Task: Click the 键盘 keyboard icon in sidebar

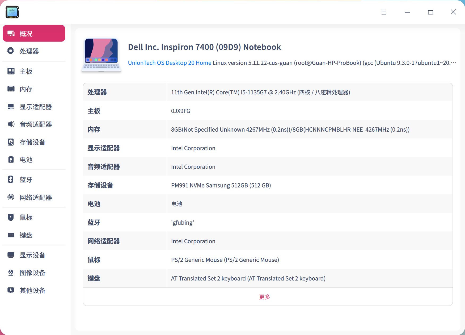Action: point(11,235)
